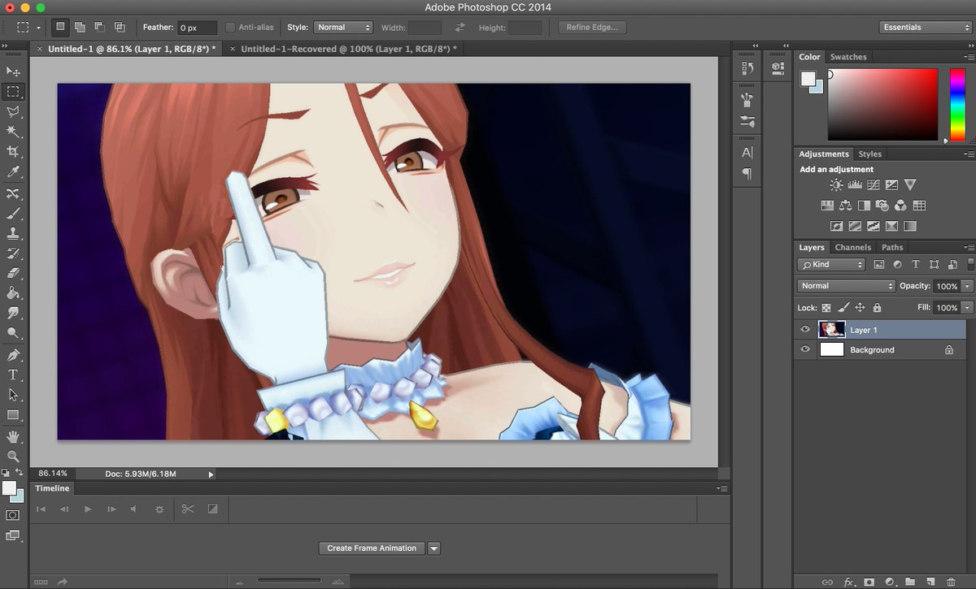Select the Move tool
976x589 pixels.
pos(13,71)
